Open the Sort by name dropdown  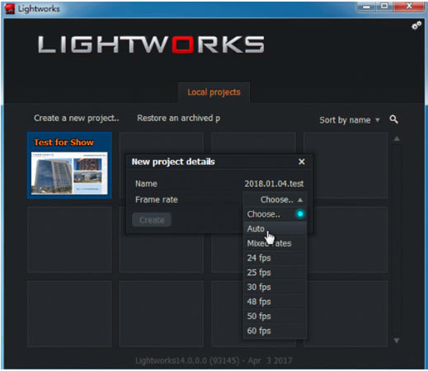click(x=350, y=120)
